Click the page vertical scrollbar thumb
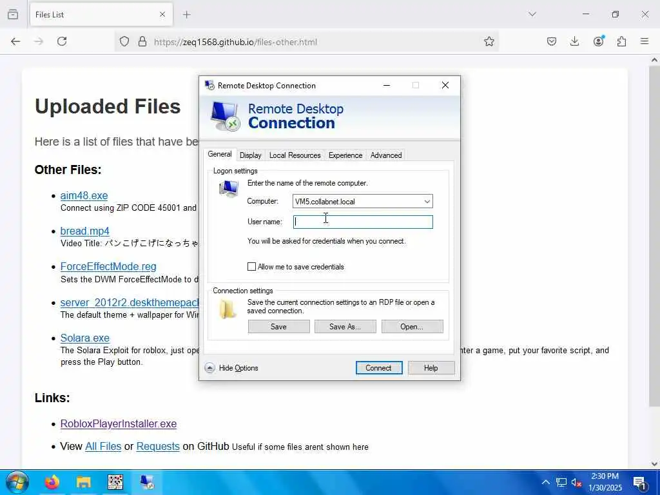The height and width of the screenshot is (495, 660). [x=654, y=236]
